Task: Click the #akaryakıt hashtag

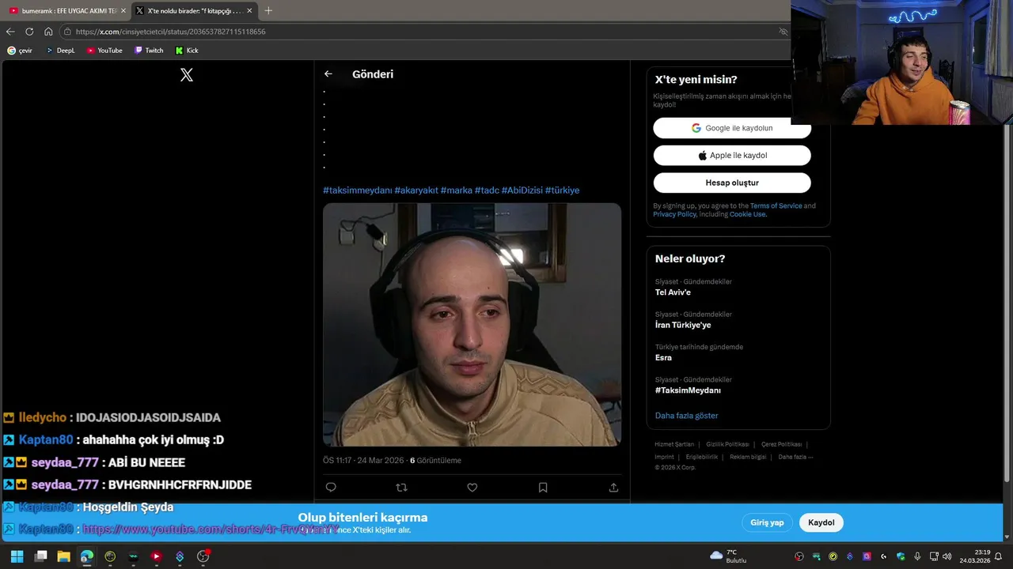Action: [416, 190]
